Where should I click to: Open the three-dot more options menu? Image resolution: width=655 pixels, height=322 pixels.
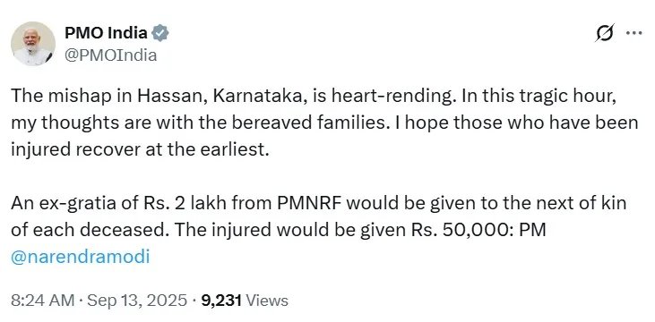point(633,33)
